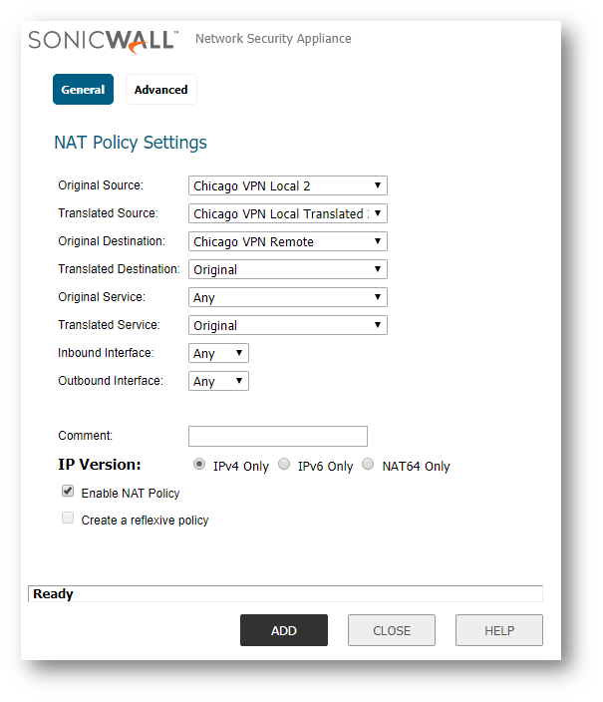Expand the Translated Service dropdown
This screenshot has height=702, width=603.
coord(287,325)
